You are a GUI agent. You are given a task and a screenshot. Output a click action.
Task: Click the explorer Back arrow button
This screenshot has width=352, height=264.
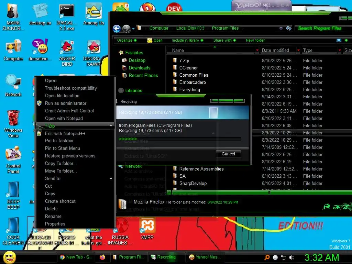point(117,29)
